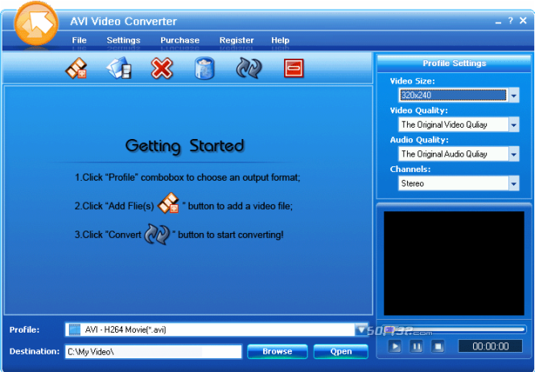The image size is (535, 372).
Task: Click the preview seek slider track
Action: [454, 329]
